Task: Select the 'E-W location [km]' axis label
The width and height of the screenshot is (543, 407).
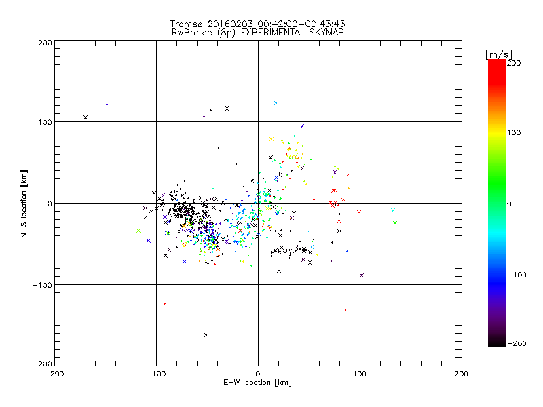Action: point(257,382)
